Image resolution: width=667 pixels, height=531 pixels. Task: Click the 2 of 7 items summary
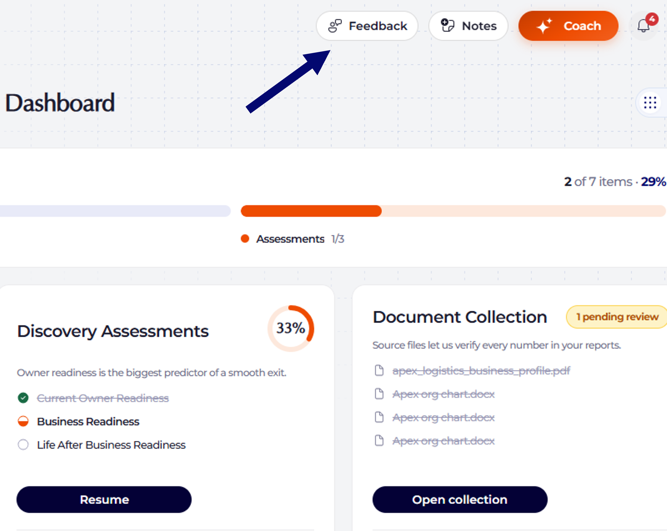(x=615, y=182)
